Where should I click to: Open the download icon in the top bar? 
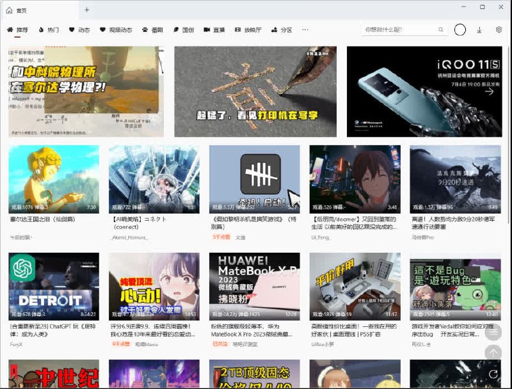479,30
